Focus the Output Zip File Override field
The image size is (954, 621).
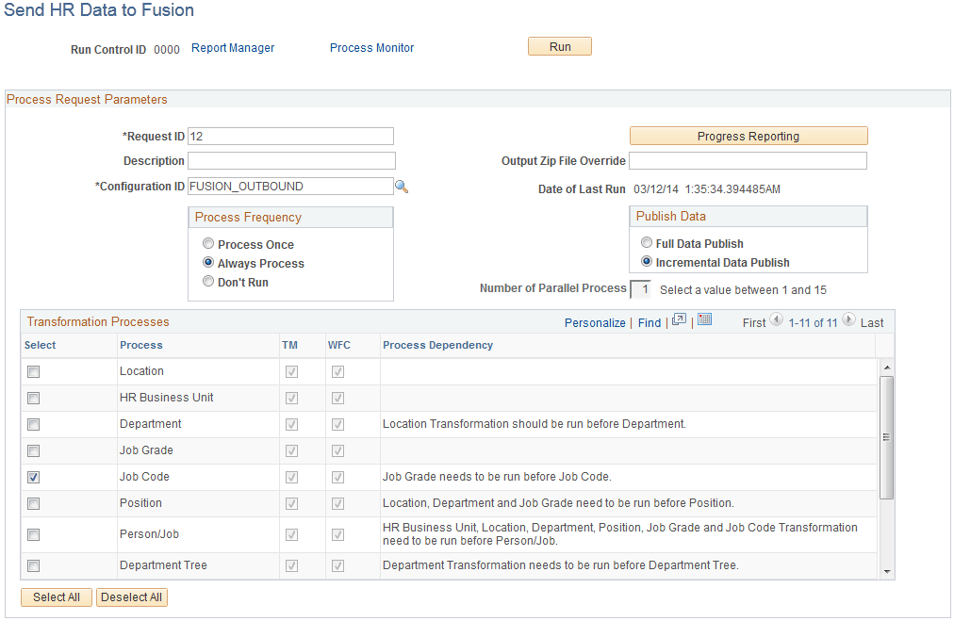(x=748, y=160)
